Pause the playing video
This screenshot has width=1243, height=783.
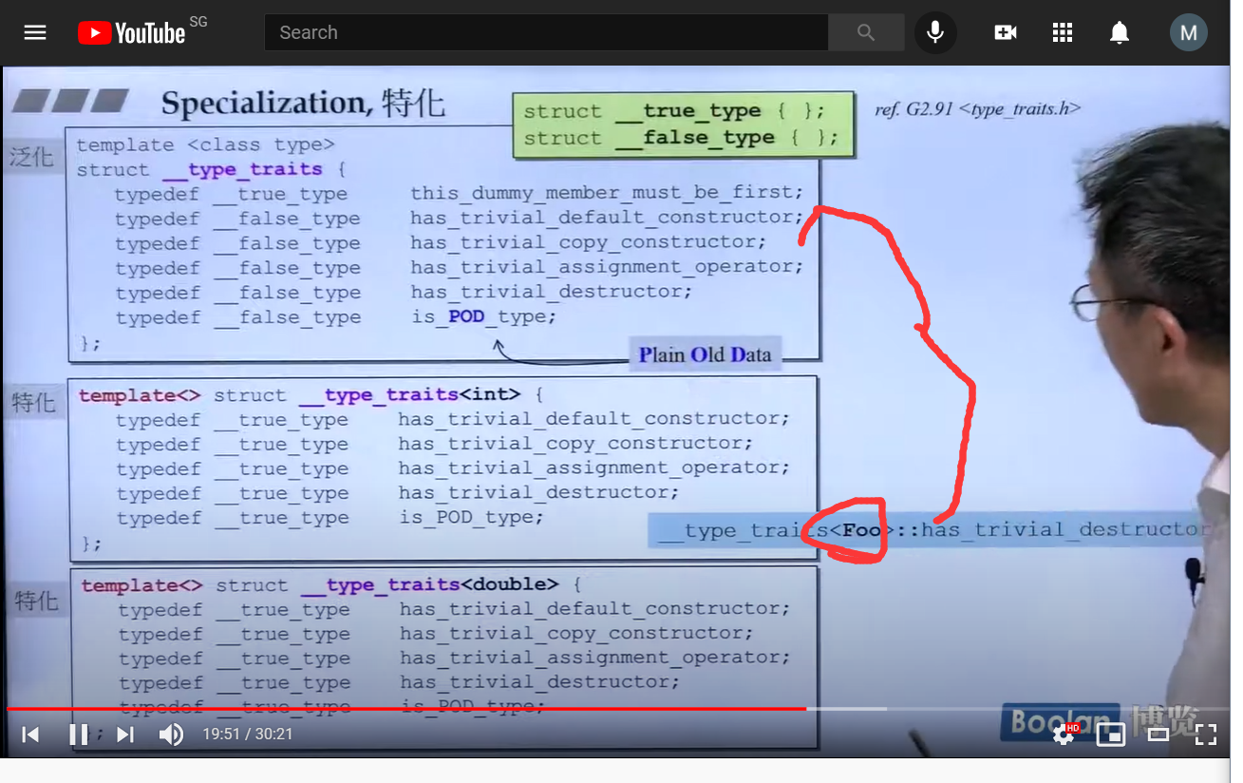pos(79,734)
